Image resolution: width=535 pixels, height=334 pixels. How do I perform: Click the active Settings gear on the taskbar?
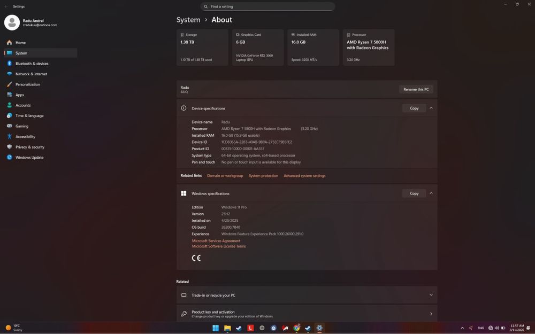point(319,328)
